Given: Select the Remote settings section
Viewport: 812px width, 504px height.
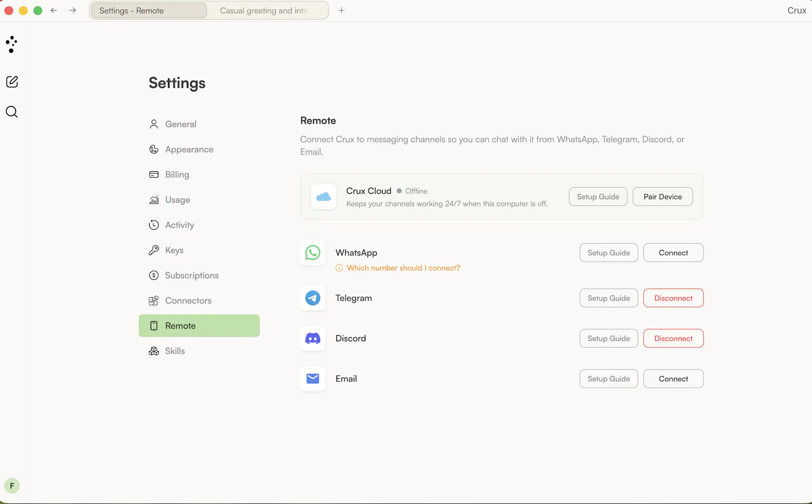Looking at the screenshot, I should (x=199, y=326).
